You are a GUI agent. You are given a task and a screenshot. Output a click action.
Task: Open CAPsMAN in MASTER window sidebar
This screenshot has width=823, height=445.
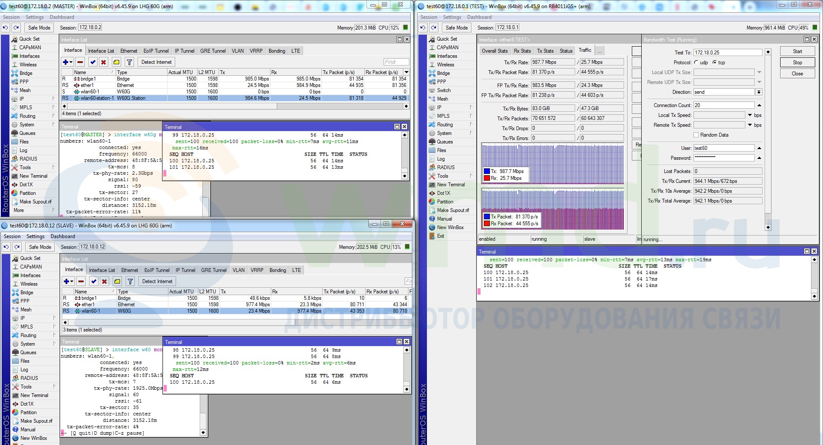click(x=30, y=47)
